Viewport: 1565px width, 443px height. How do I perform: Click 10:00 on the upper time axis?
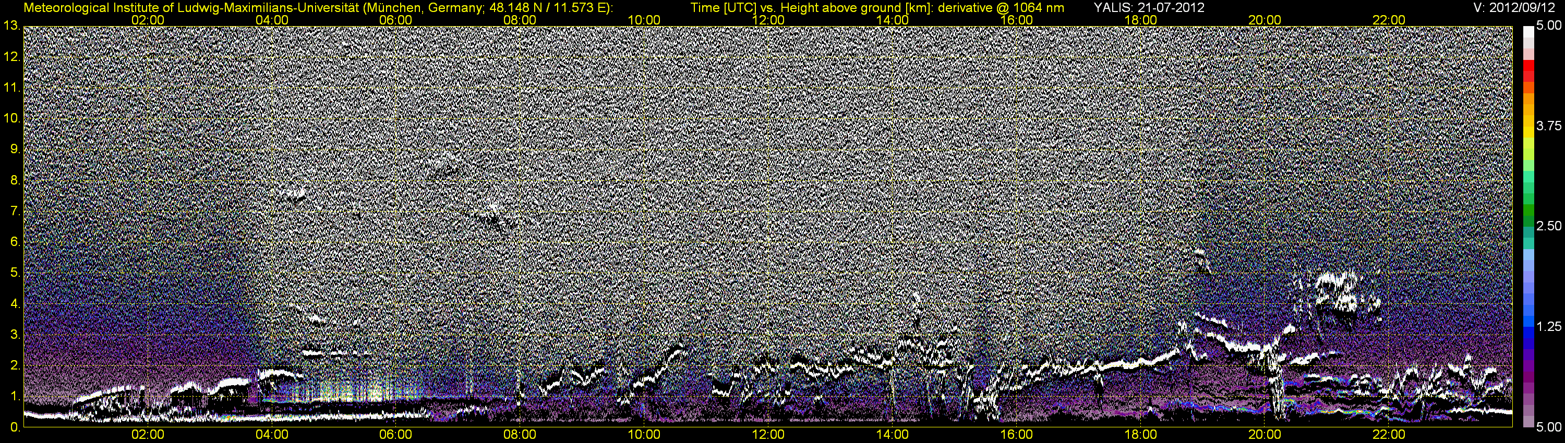644,20
